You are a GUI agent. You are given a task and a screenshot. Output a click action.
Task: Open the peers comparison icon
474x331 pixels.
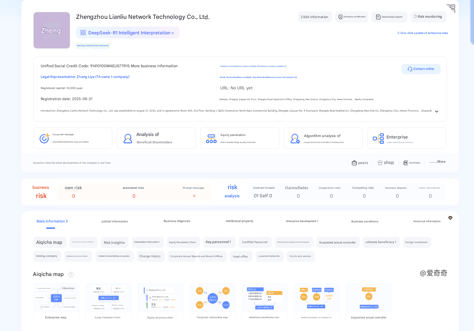point(354,163)
